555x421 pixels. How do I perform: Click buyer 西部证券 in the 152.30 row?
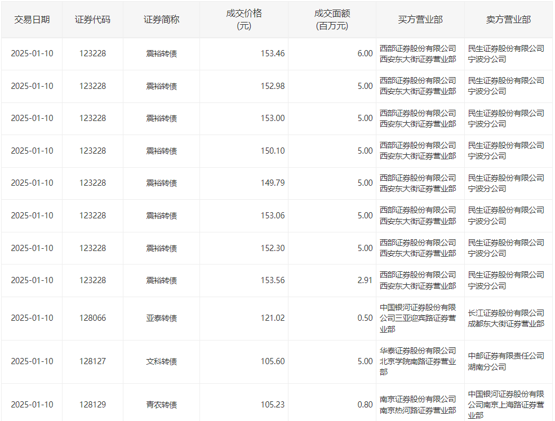click(418, 248)
